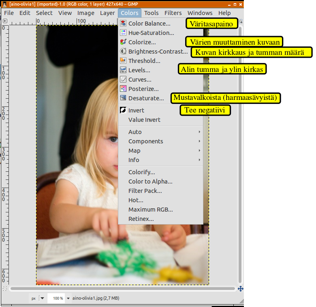Image resolution: width=316 pixels, height=307 pixels.
Task: Select Threshold... entry
Action: click(x=160, y=61)
